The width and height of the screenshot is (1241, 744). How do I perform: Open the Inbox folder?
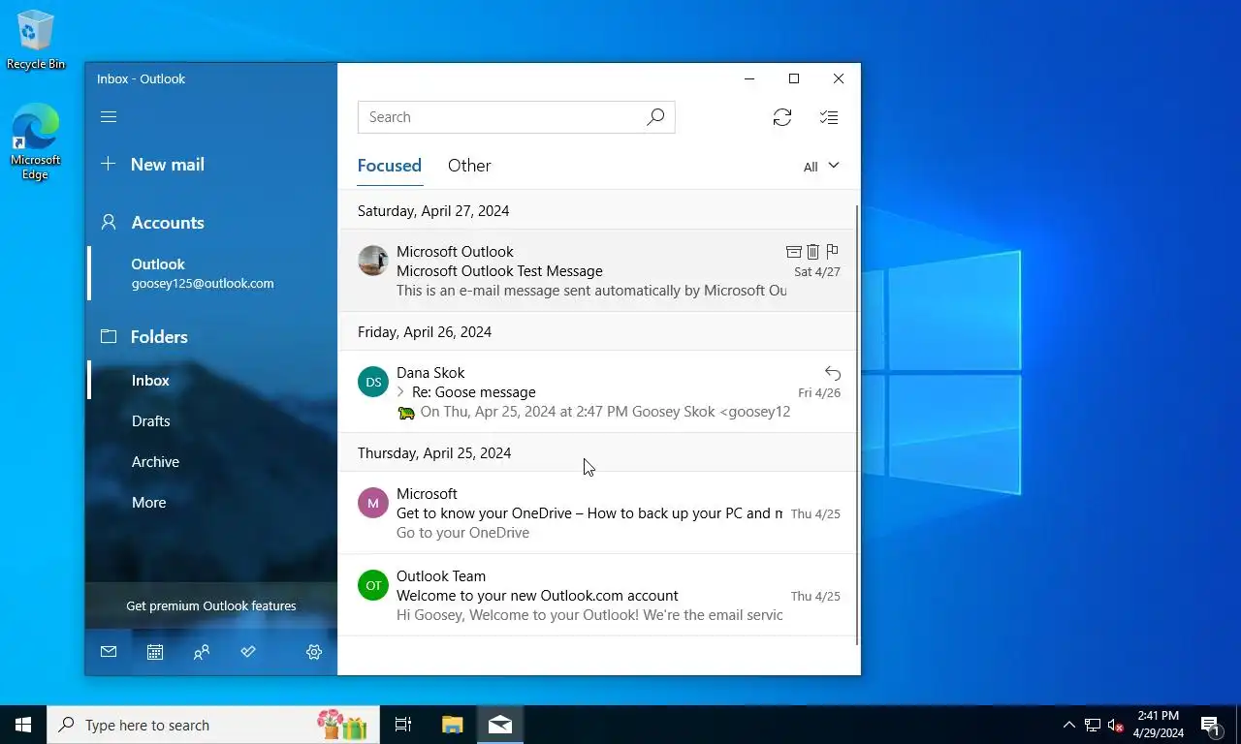tap(211, 381)
